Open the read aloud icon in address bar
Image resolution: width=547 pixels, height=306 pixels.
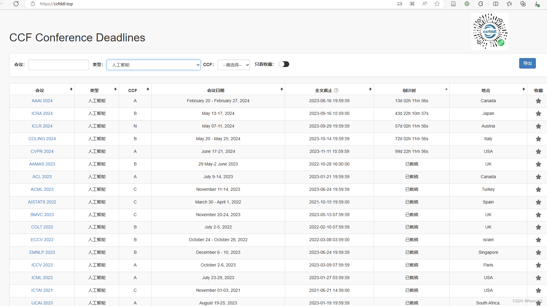425,4
